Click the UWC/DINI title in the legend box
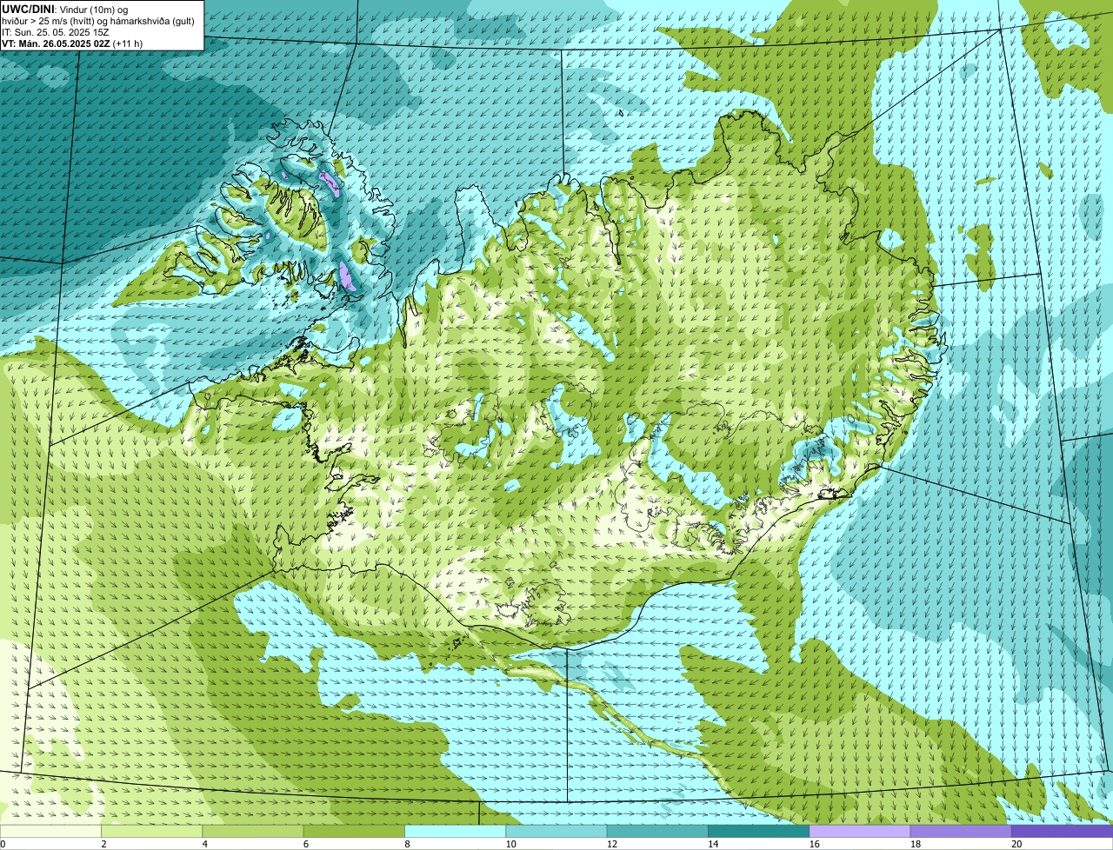 (28, 9)
